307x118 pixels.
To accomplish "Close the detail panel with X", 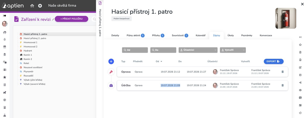I will click(x=302, y=4).
